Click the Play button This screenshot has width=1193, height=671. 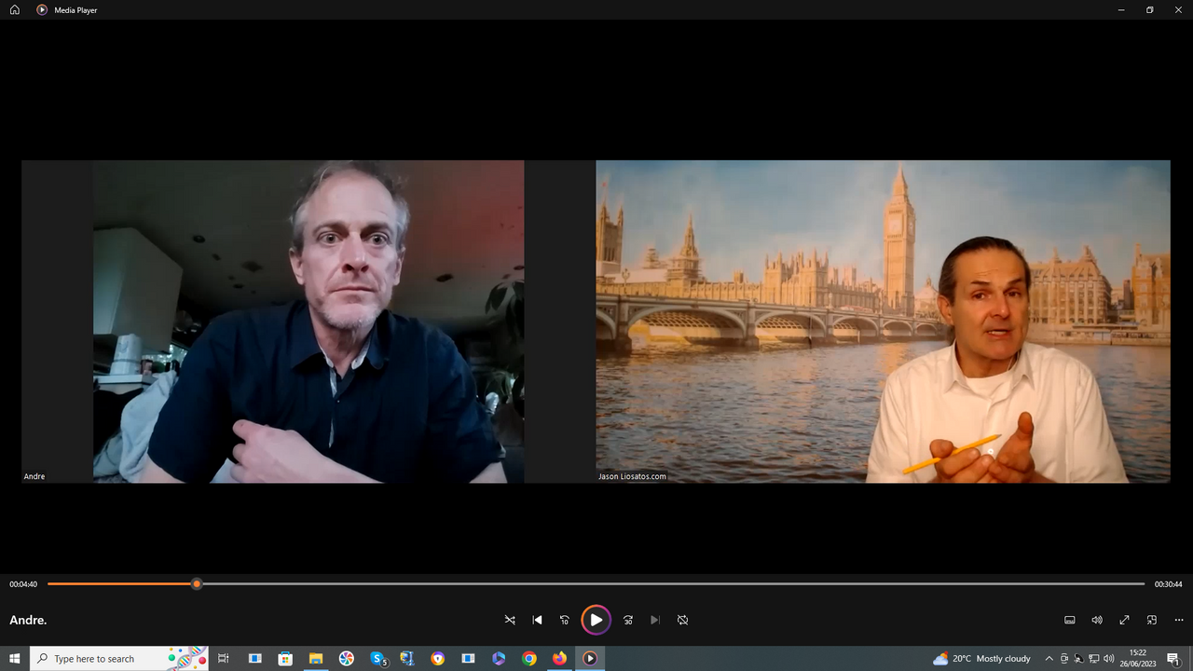(596, 620)
